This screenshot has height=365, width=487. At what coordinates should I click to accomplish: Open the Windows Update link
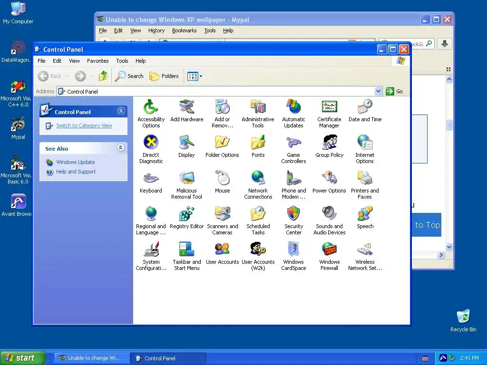[76, 162]
